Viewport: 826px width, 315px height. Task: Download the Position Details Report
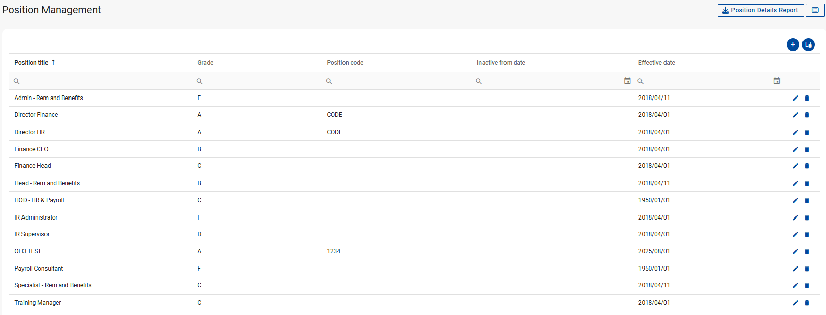(x=760, y=10)
